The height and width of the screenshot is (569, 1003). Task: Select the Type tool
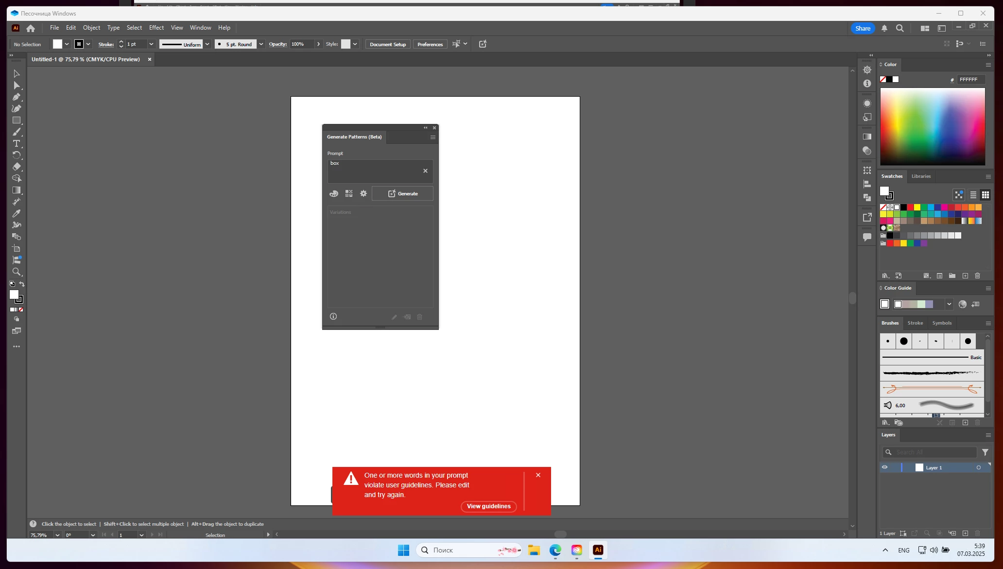[17, 143]
